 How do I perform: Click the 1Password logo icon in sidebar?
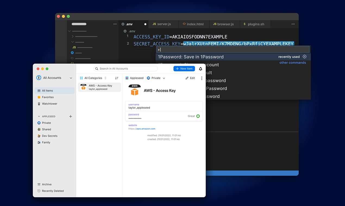point(39,78)
